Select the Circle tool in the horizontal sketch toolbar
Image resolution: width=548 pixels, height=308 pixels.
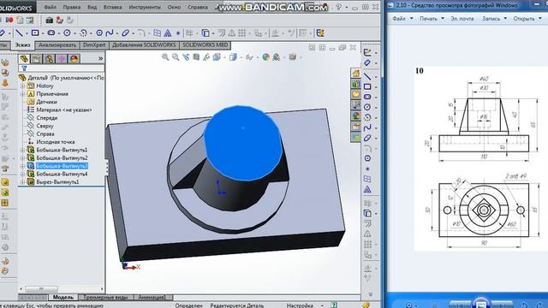[x=67, y=33]
